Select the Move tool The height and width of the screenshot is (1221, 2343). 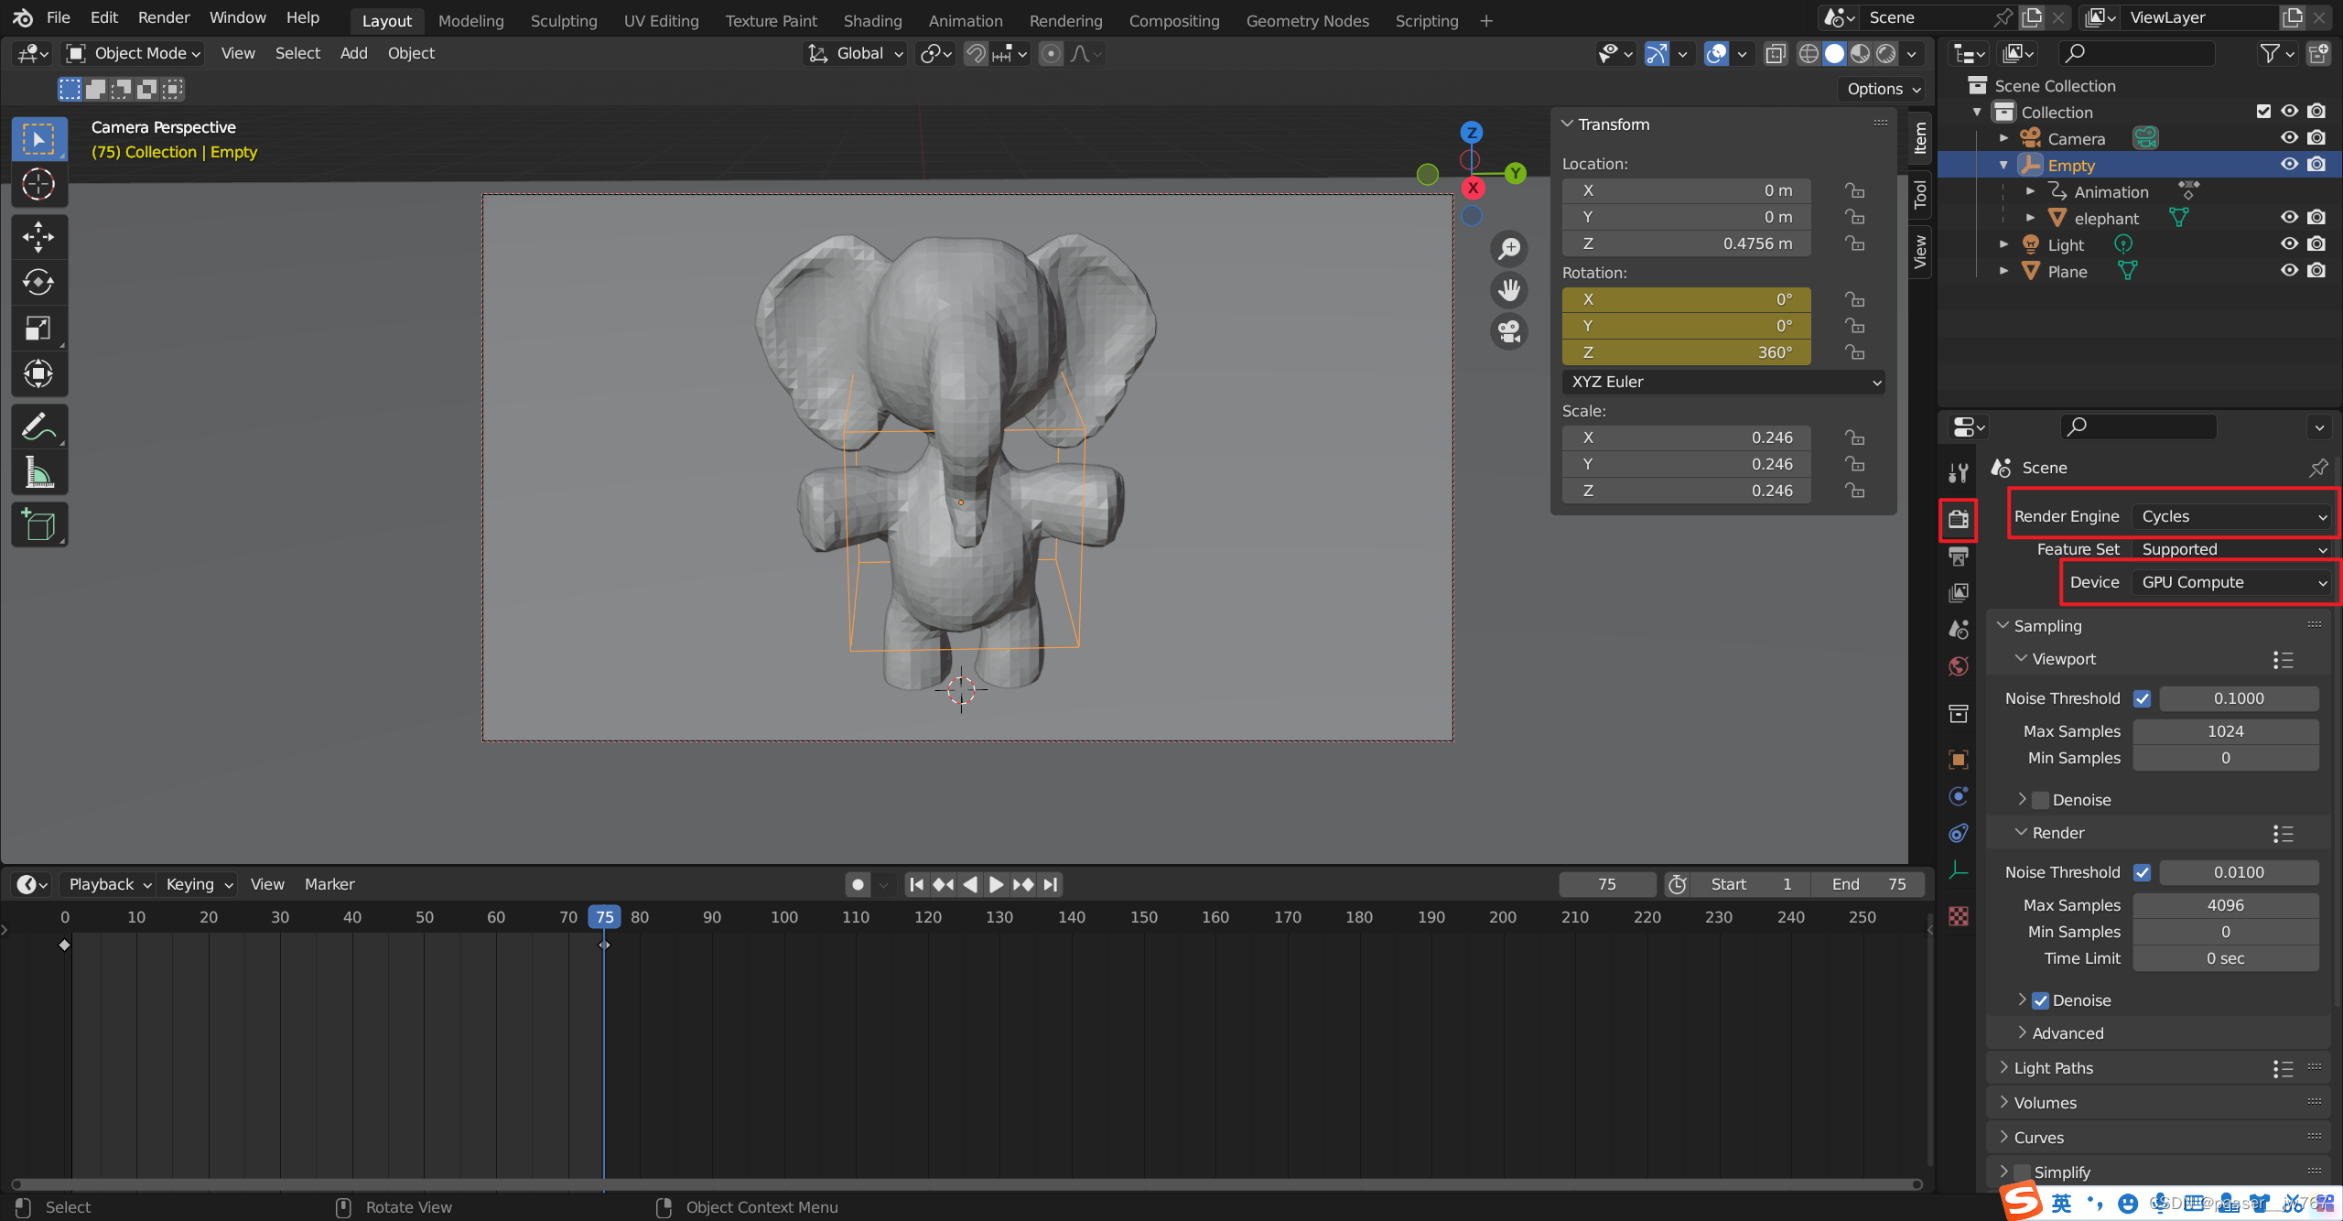click(38, 237)
